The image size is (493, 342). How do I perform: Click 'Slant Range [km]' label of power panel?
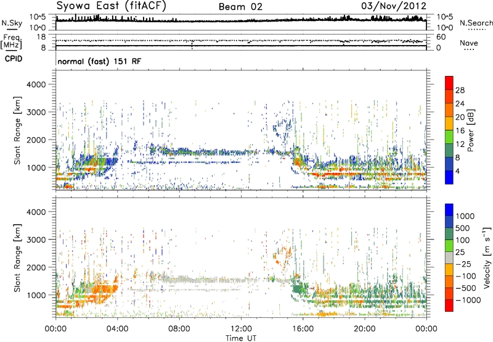point(17,130)
